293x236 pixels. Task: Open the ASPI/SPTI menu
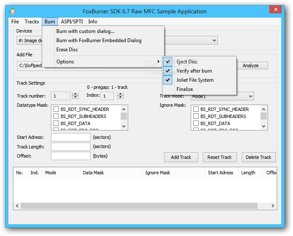[x=72, y=22]
